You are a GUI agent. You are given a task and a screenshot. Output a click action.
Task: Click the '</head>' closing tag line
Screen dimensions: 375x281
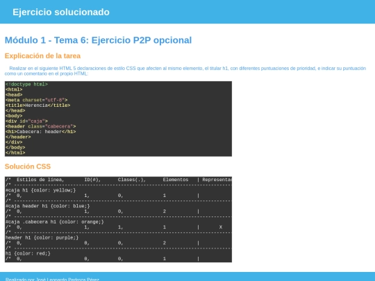click(15, 110)
